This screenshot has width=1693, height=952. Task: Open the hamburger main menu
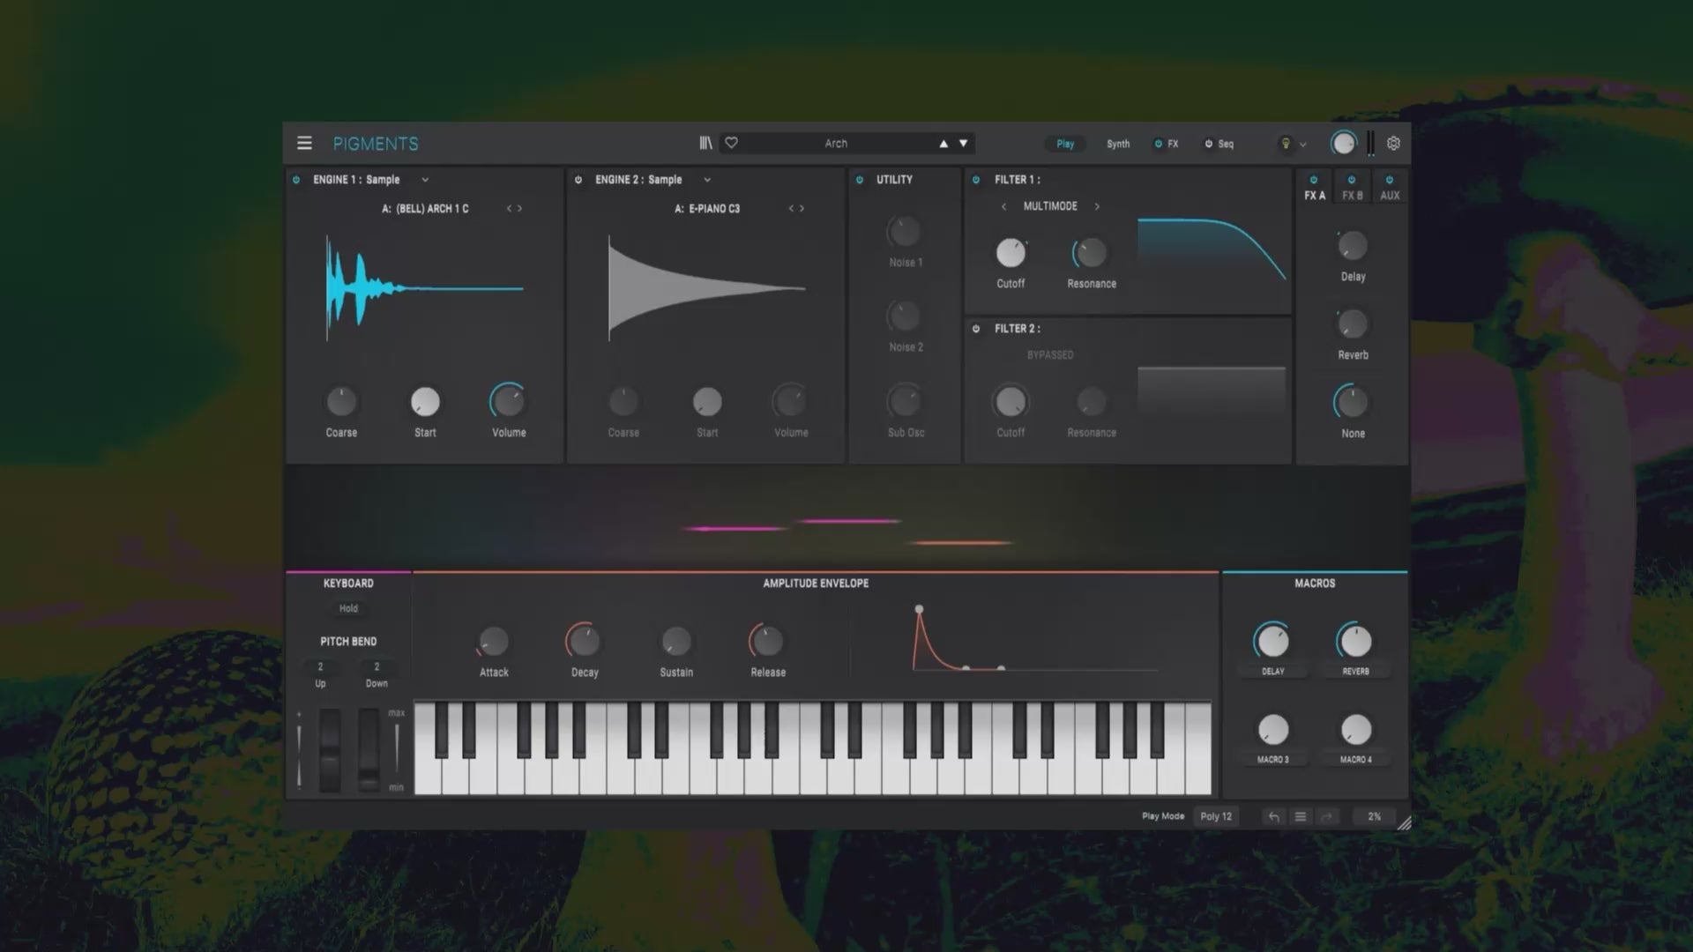304,143
